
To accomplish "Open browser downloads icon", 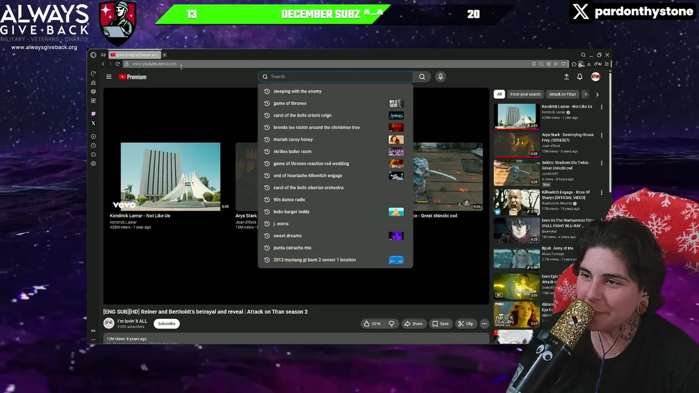I will (x=589, y=64).
